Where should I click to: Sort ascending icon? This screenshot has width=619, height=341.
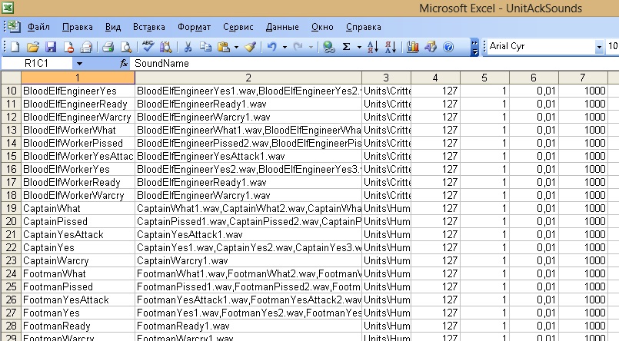[373, 47]
